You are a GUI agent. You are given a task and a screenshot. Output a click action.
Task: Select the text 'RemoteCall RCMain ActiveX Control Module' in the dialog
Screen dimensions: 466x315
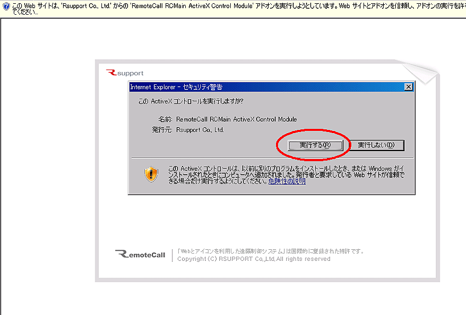click(x=237, y=119)
